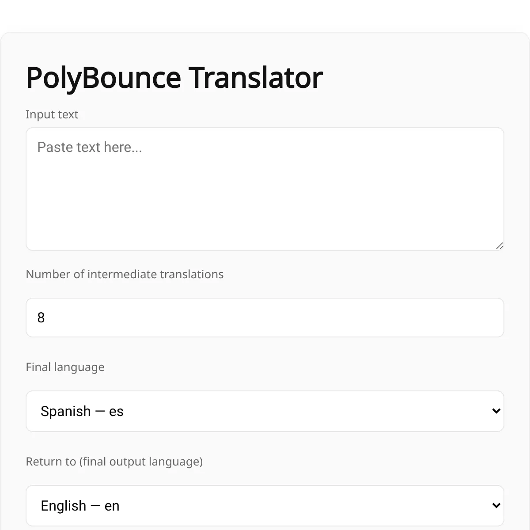
Task: Click the 'Input text' label
Action: click(52, 114)
